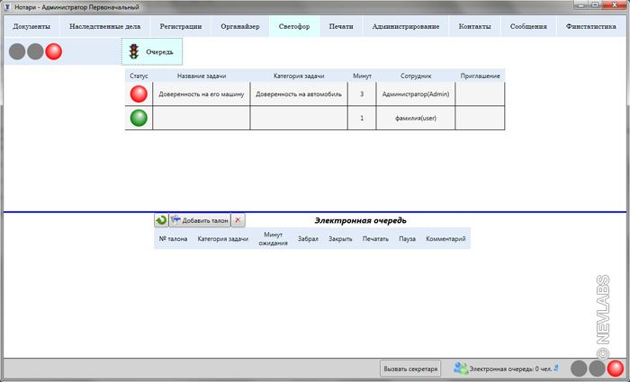Image resolution: width=630 pixels, height=382 pixels.
Task: Select the Доверенность на его машину task cell
Action: (201, 94)
